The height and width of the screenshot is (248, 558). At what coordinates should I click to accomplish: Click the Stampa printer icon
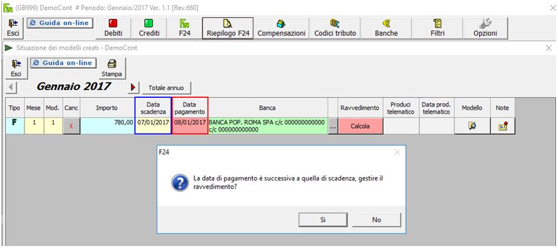112,68
